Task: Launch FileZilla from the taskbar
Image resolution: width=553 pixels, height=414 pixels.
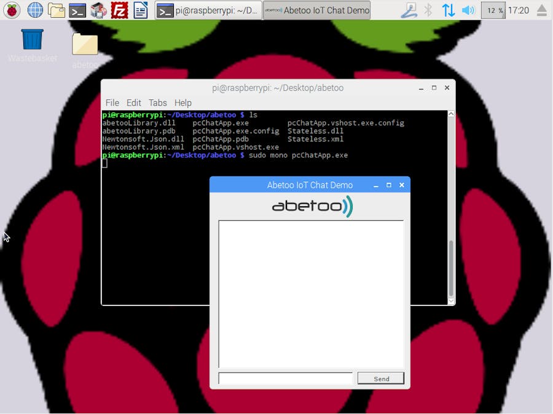Action: pyautogui.click(x=120, y=10)
